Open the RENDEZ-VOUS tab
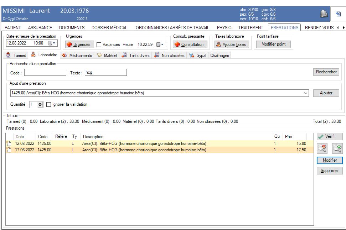 [x=319, y=27]
